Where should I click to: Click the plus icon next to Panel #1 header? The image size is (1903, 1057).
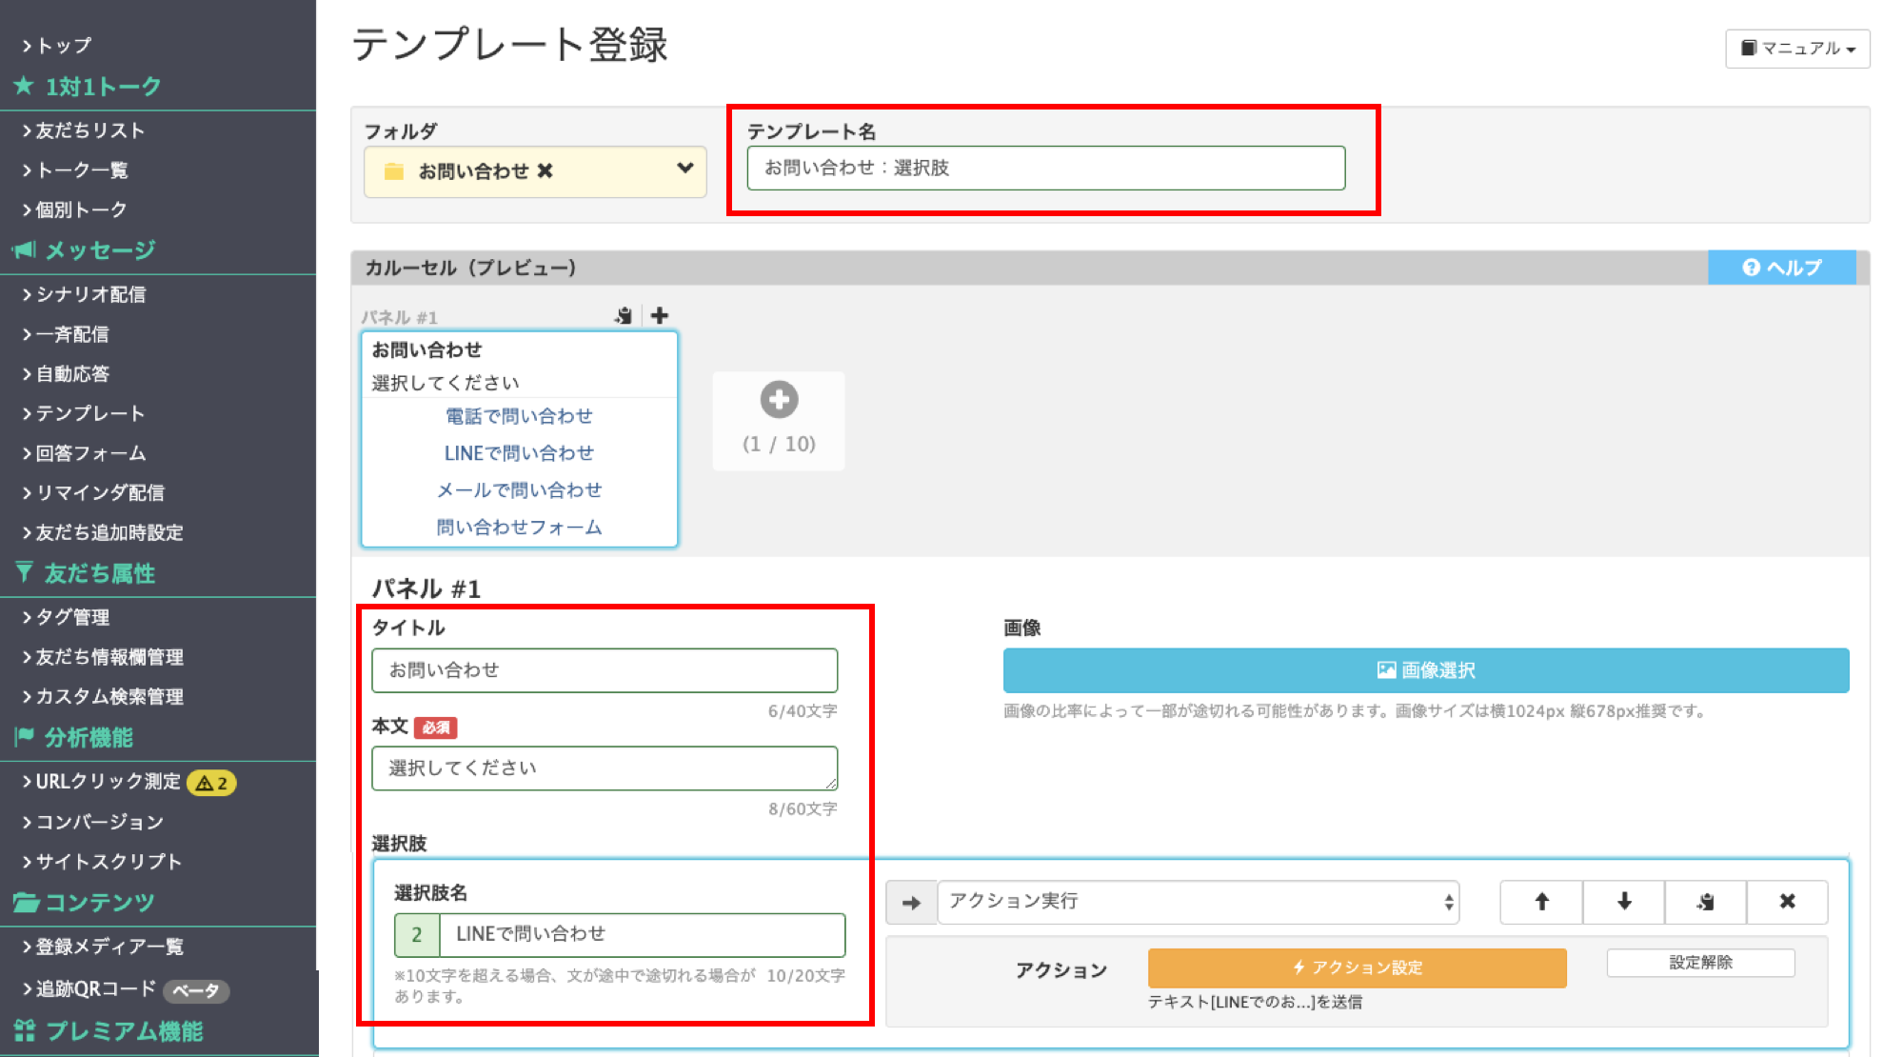point(660,315)
